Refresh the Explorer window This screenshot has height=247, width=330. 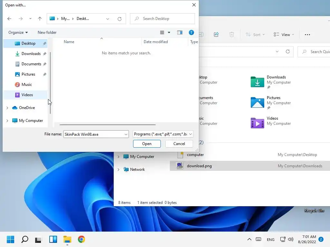tap(288, 52)
